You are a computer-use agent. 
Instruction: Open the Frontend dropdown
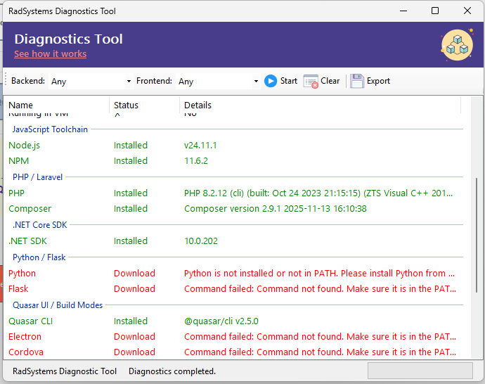point(218,82)
